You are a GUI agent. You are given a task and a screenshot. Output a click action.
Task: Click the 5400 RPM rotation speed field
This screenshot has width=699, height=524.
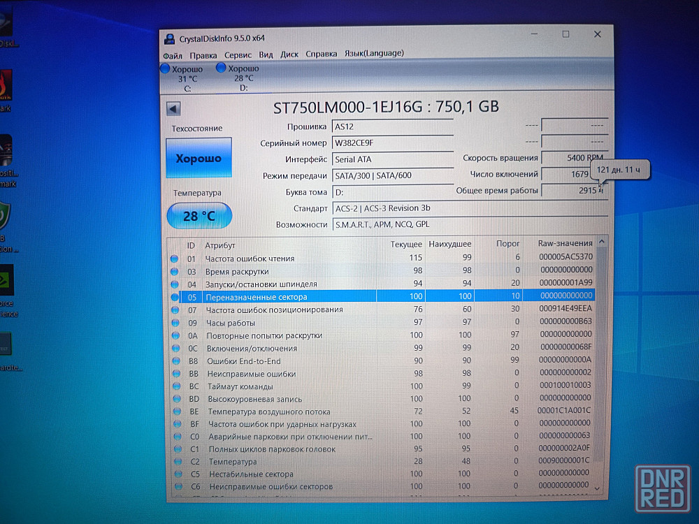click(x=574, y=158)
